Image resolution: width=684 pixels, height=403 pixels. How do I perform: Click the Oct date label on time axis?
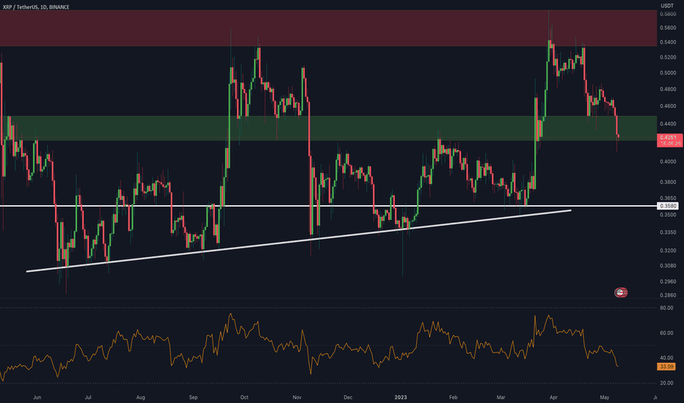pyautogui.click(x=244, y=397)
